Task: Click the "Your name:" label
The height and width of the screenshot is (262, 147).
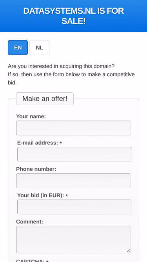Action: 31,116
